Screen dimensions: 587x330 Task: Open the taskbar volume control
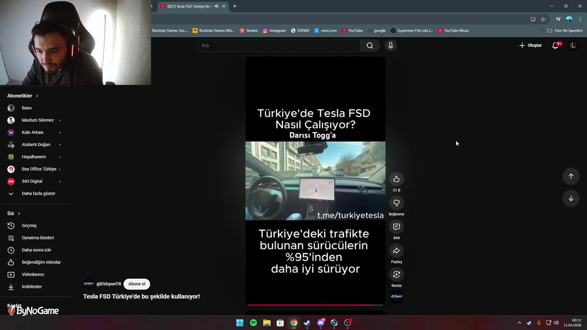coord(556,323)
